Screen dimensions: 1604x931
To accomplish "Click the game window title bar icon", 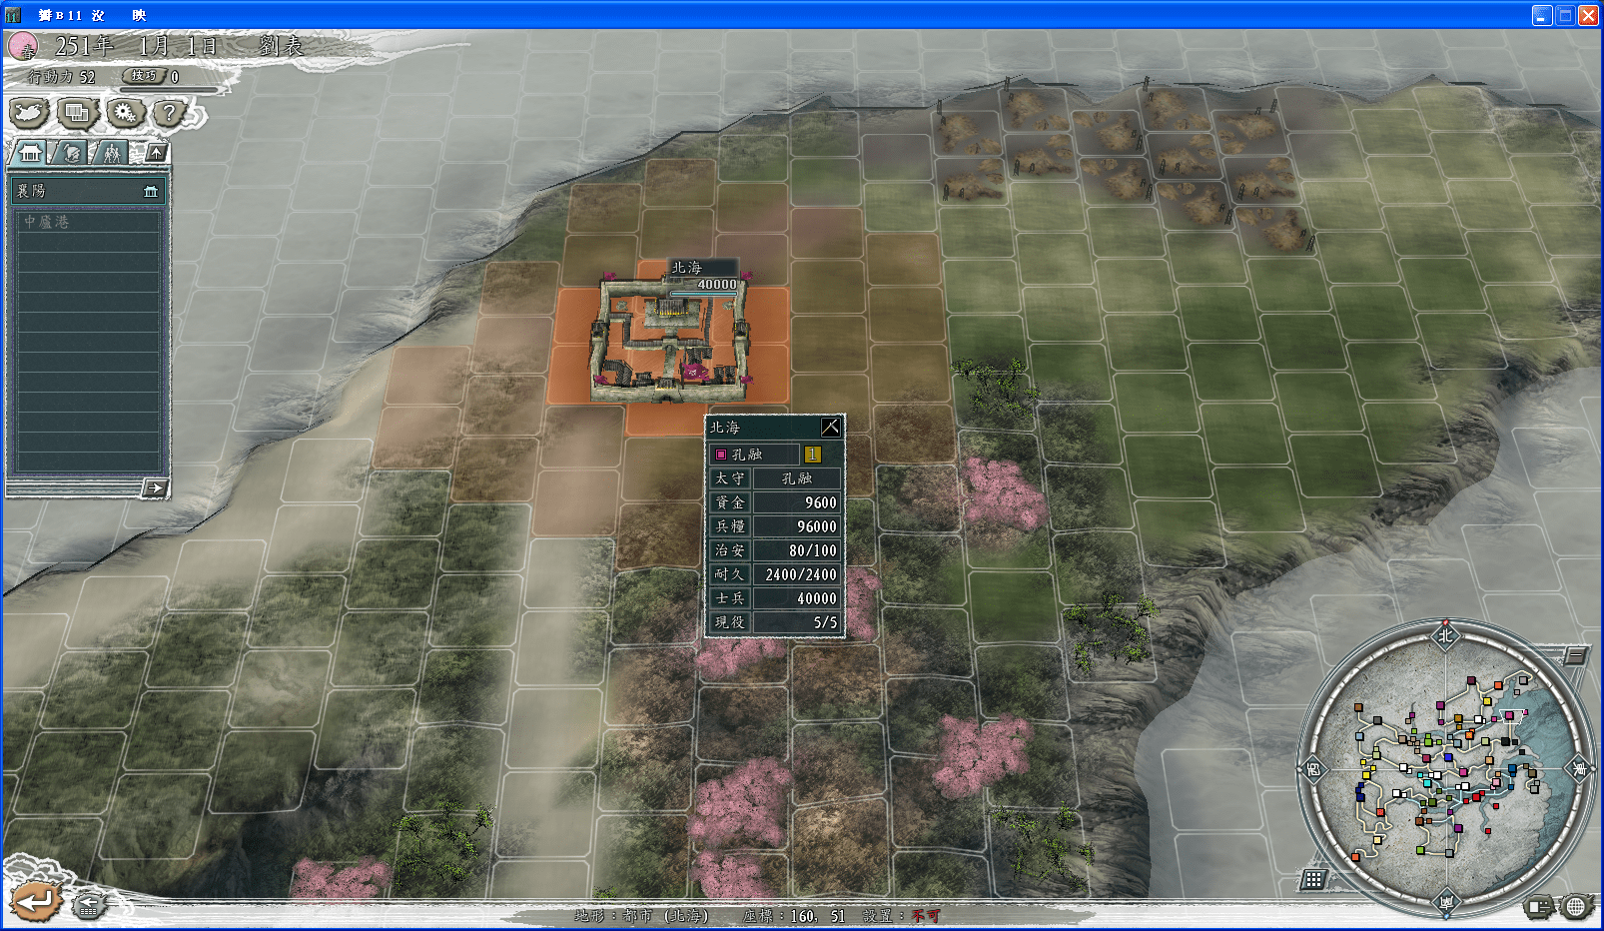I will 14,15.
